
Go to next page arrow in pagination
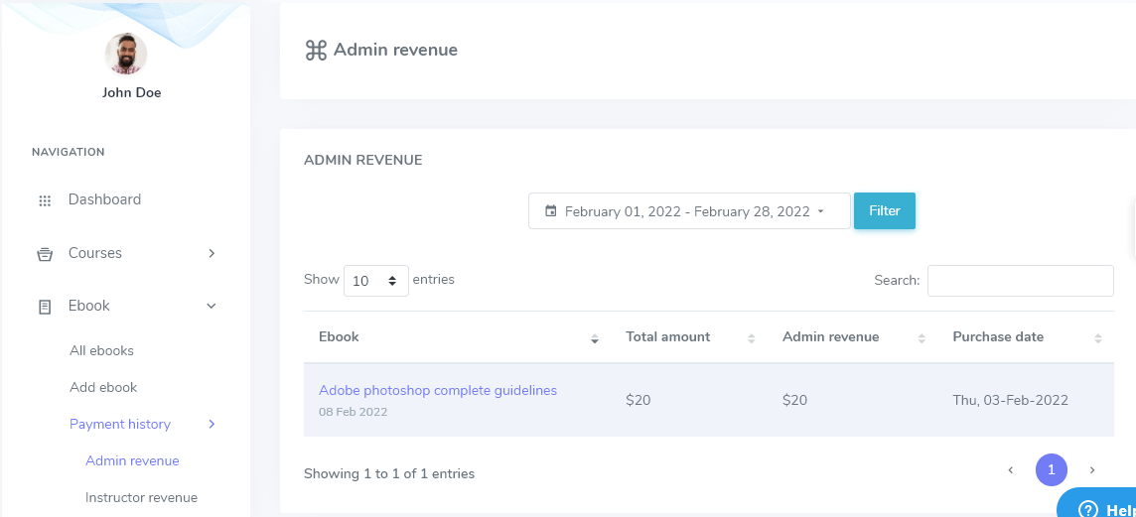[x=1092, y=469]
